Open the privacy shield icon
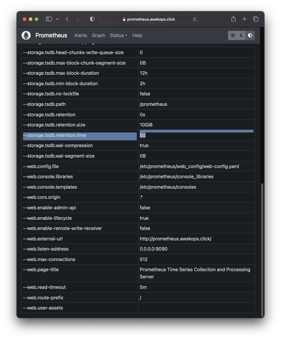Image resolution: width=281 pixels, height=340 pixels. coord(92,19)
